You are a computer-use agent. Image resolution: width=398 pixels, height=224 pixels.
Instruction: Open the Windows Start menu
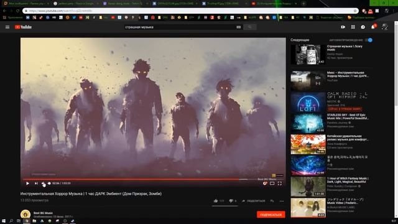(4, 221)
